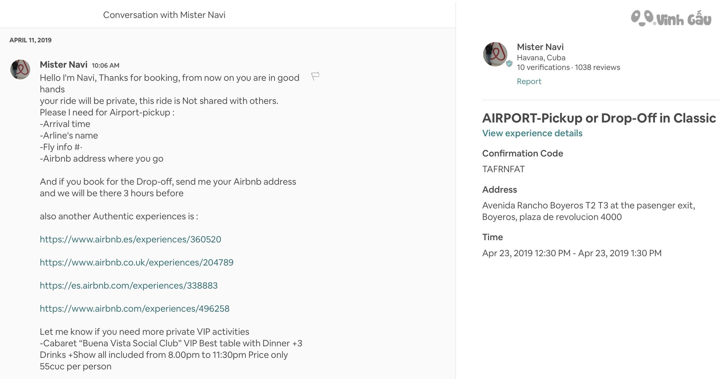
Task: Click the verified shield badge on profile
Action: click(509, 63)
